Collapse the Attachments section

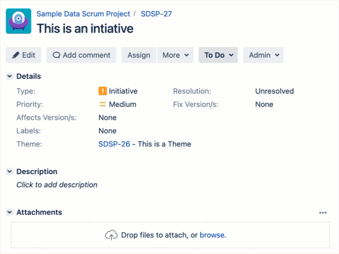coord(10,212)
